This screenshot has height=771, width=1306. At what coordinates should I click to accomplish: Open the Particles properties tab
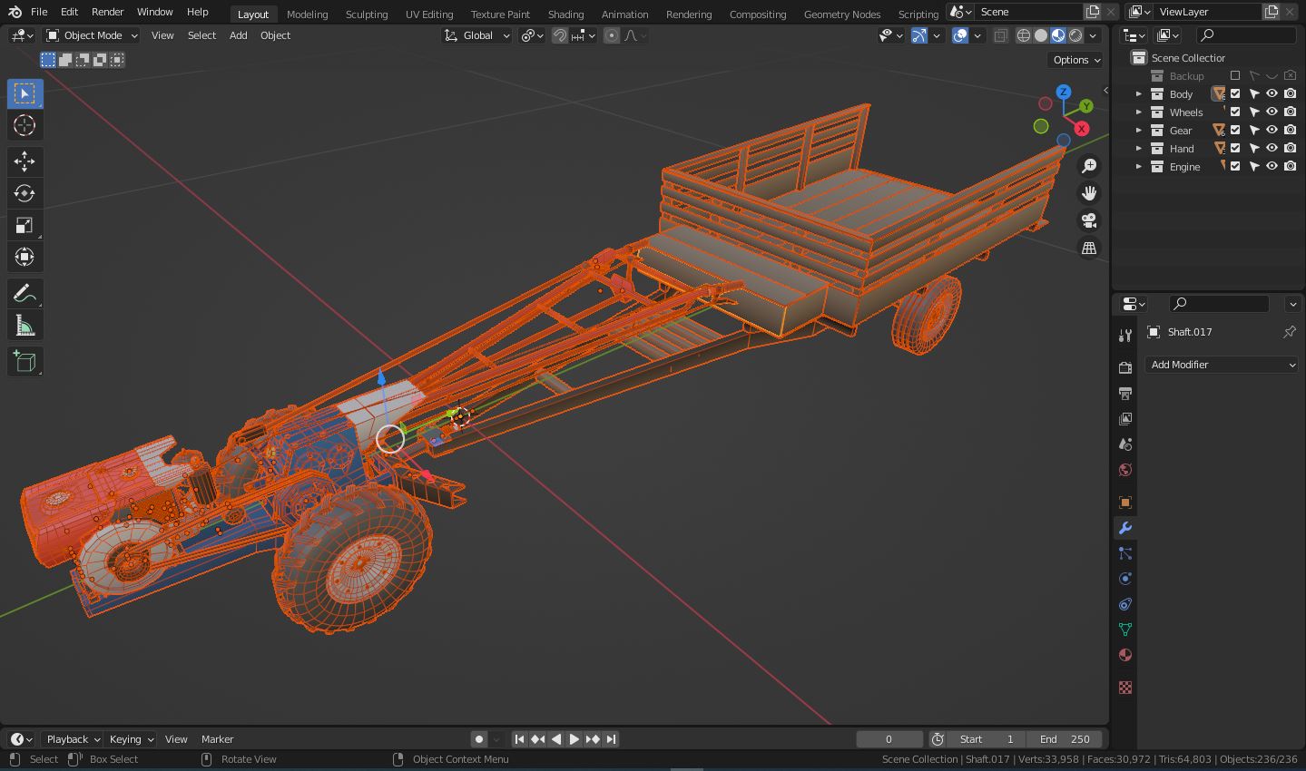click(1125, 552)
